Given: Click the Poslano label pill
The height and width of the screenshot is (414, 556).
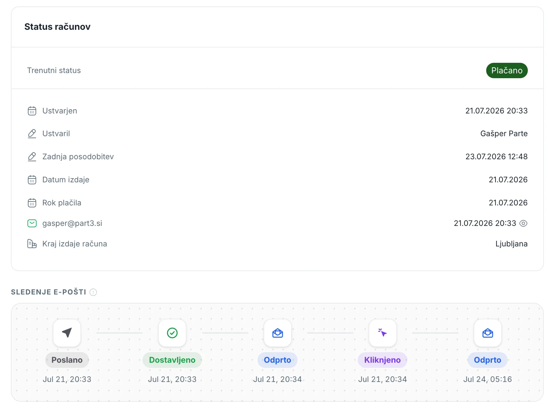Looking at the screenshot, I should click(67, 360).
